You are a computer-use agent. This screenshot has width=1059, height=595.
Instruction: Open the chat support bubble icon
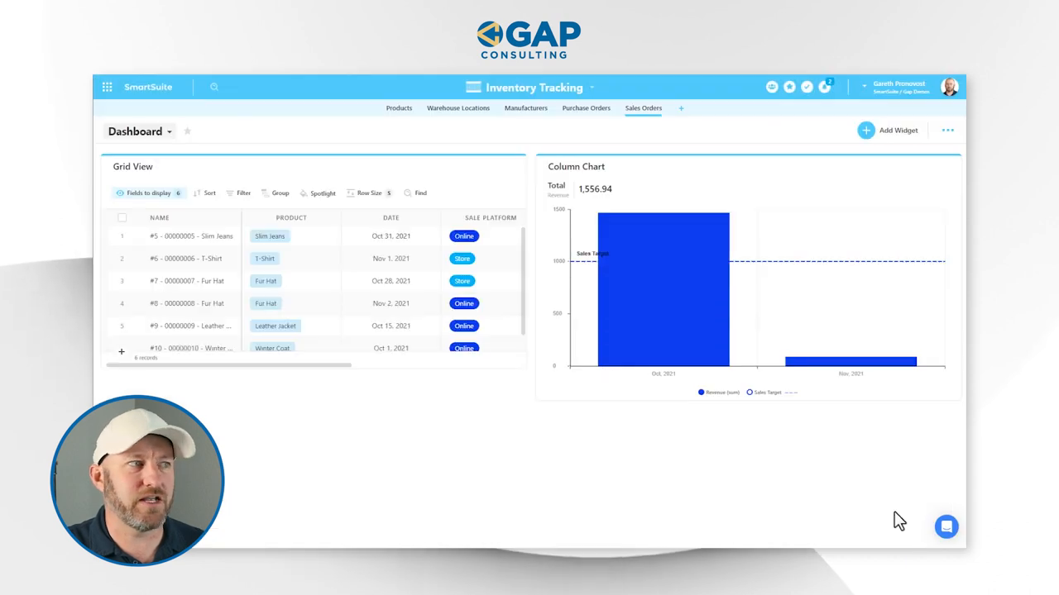coord(946,526)
